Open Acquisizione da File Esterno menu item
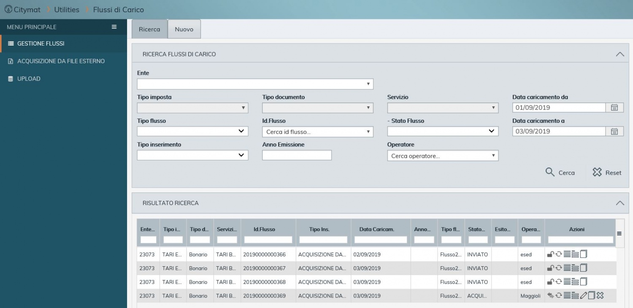Viewport: 633px width, 308px height. [x=61, y=61]
